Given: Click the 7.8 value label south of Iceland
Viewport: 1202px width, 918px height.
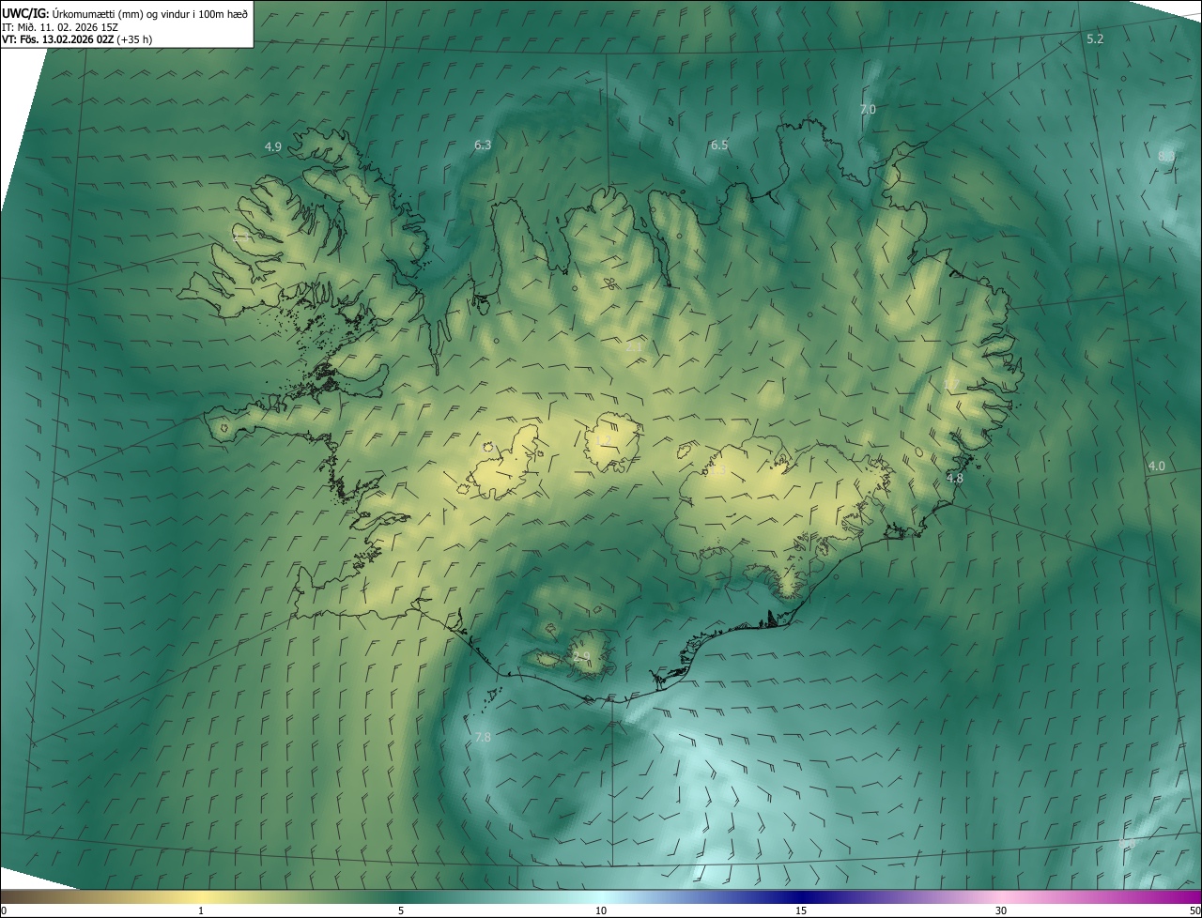Looking at the screenshot, I should [x=483, y=737].
